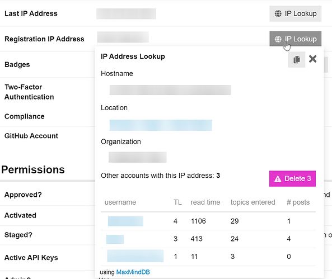Viewport: 332px width, 279px height.
Task: Click the blurred Hostname value
Action: click(x=170, y=90)
